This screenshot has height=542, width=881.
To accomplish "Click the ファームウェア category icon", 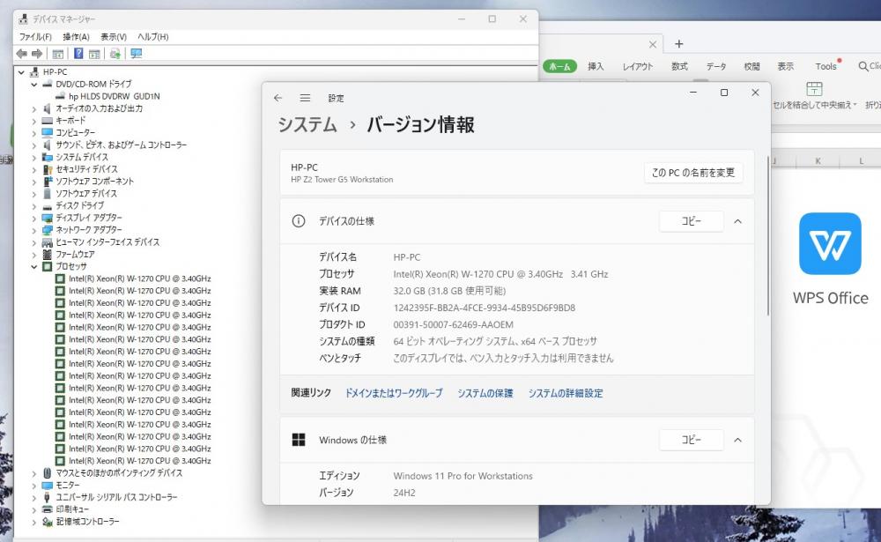I will 48,254.
